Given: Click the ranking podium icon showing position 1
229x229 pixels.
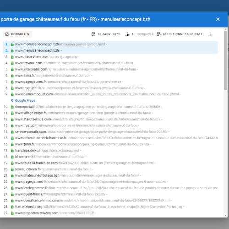Looking at the screenshot, I should pos(127,34).
